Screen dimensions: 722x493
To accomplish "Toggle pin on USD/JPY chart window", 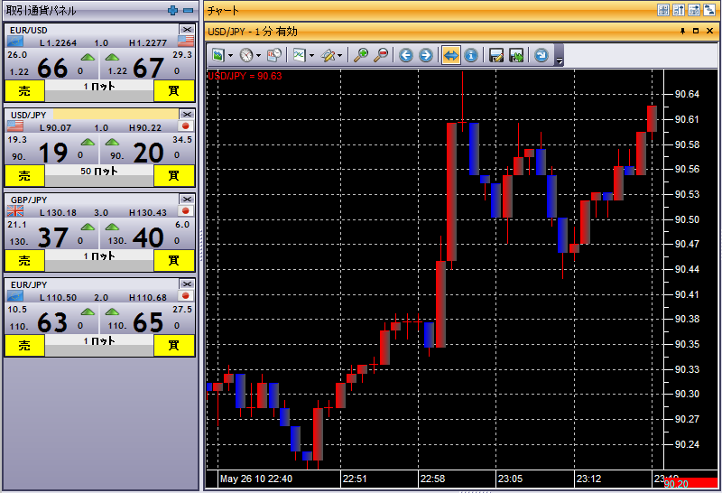I will (x=681, y=31).
